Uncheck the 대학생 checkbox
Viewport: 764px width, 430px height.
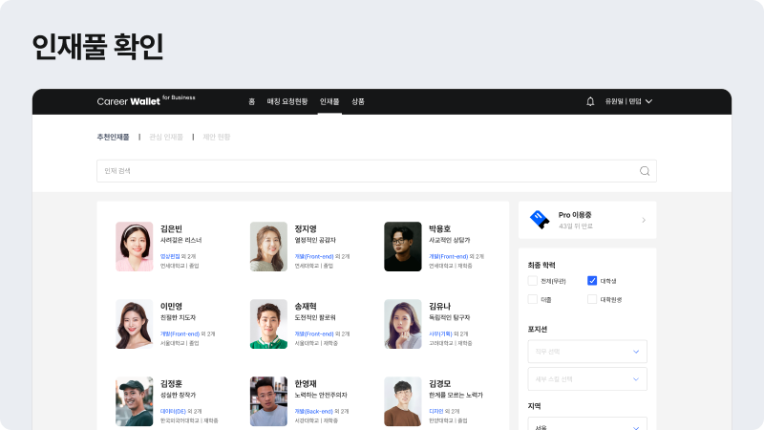pyautogui.click(x=592, y=281)
